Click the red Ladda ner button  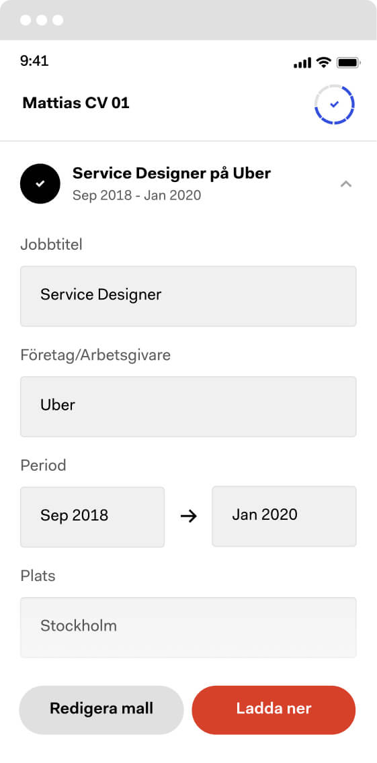coord(274,710)
